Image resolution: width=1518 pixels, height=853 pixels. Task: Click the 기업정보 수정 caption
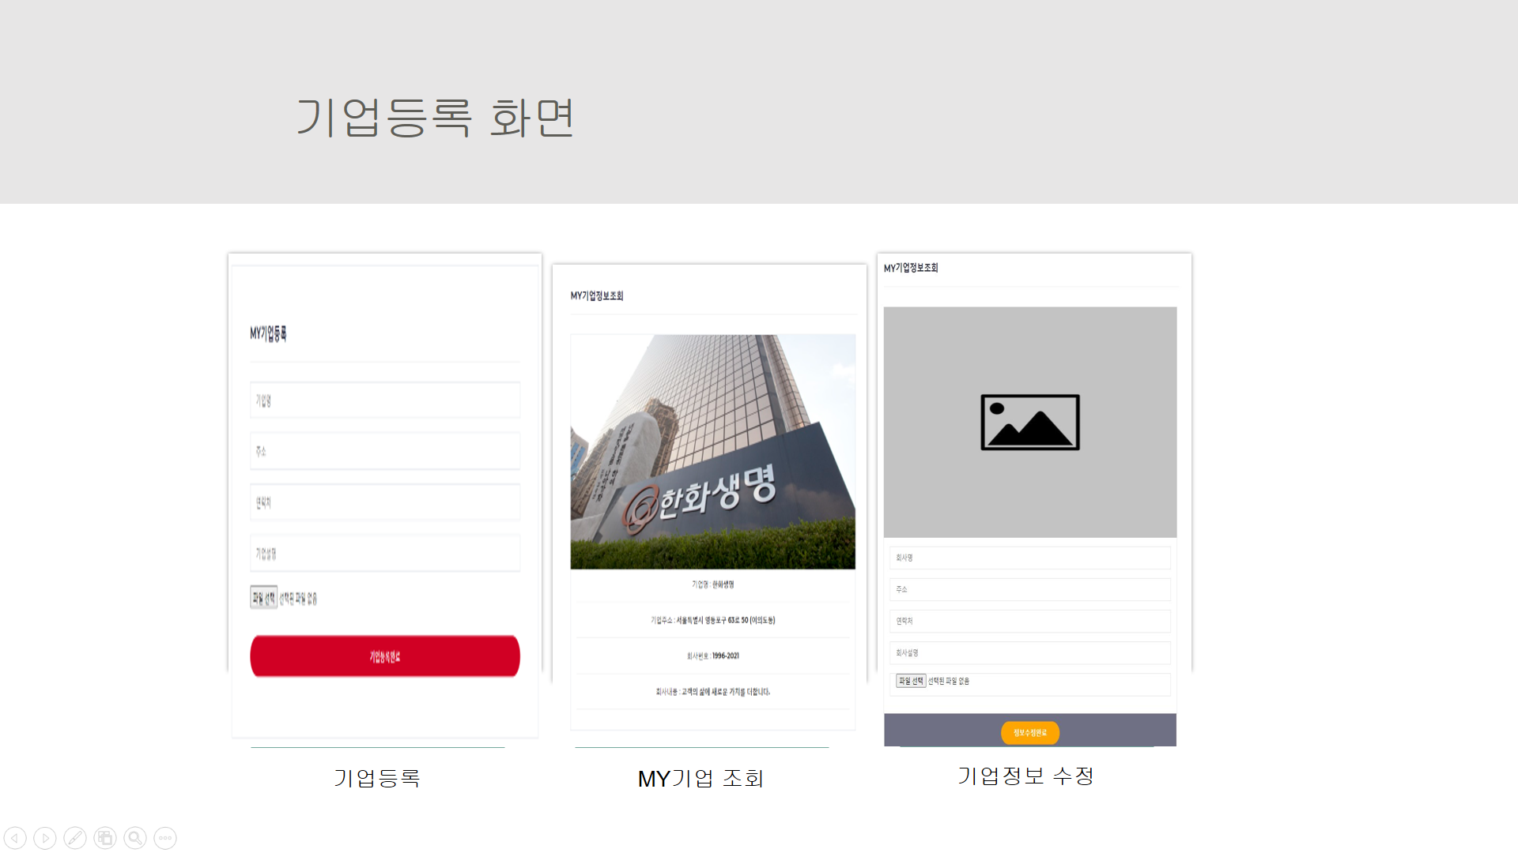coord(1025,776)
